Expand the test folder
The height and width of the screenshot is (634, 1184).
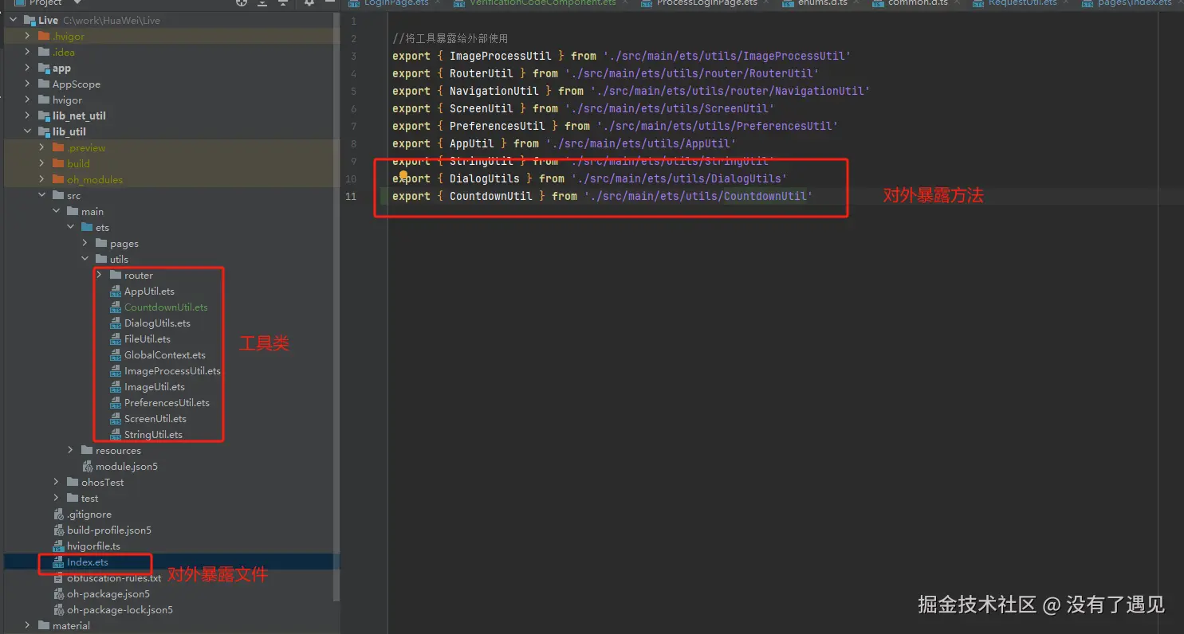click(x=57, y=499)
